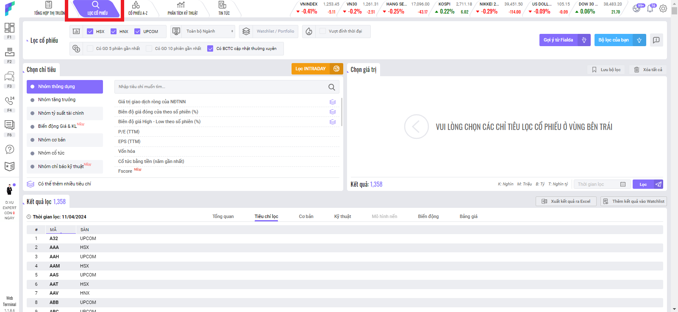Screen dimensions: 678x312
Task: Click 'Xuất kết quả ra Excel' button
Action: (x=566, y=202)
